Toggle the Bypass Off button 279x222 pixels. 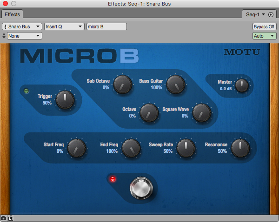pos(264,26)
